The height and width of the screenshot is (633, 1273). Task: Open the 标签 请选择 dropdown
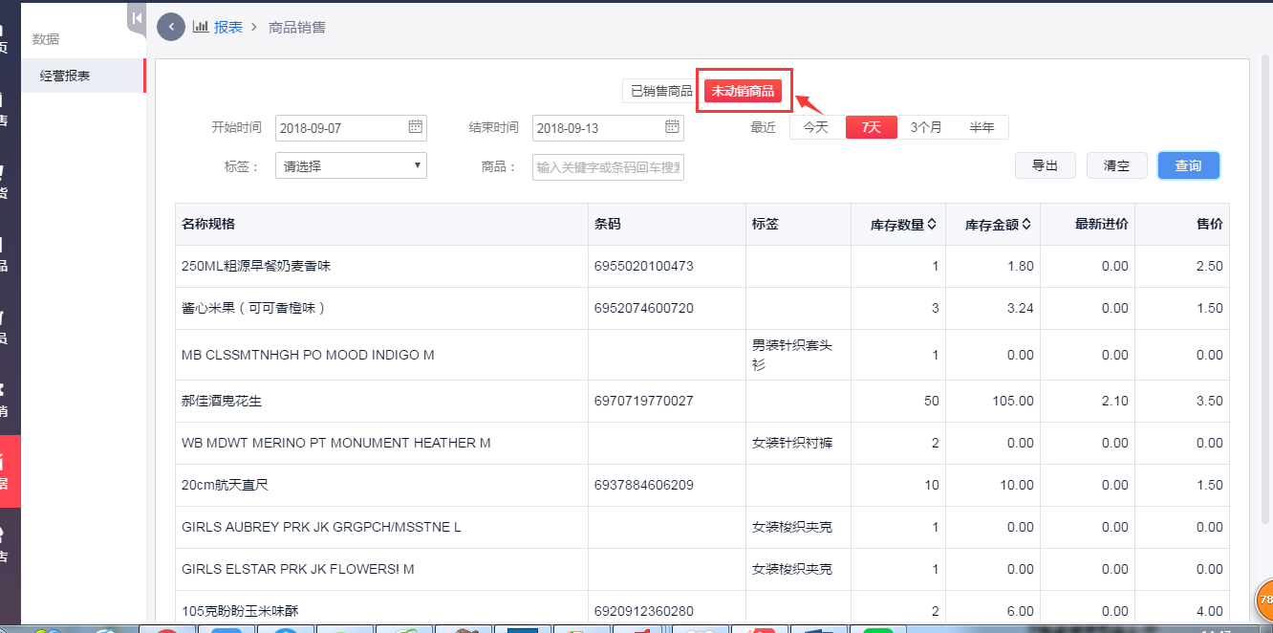[x=350, y=164]
